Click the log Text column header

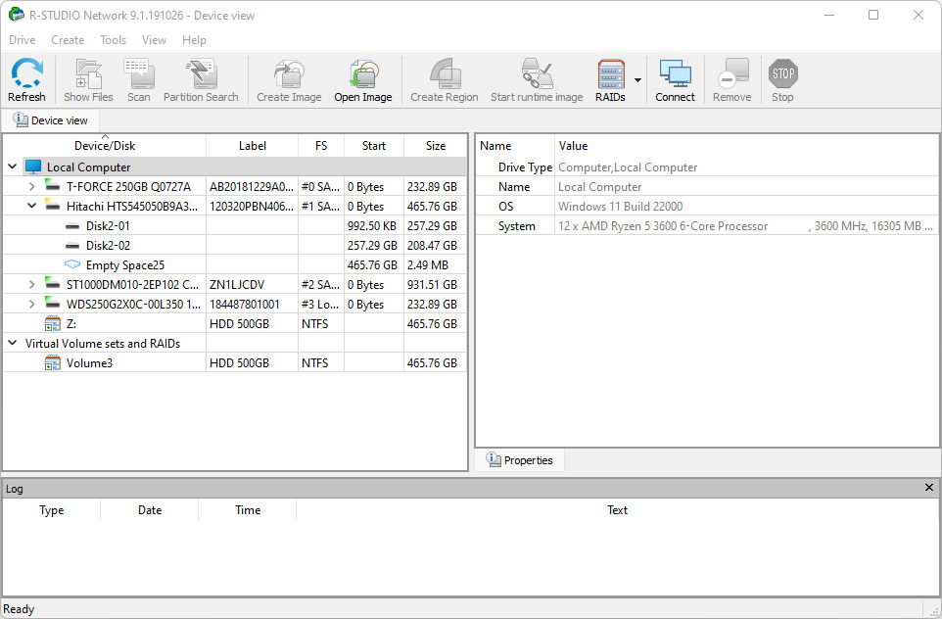617,509
